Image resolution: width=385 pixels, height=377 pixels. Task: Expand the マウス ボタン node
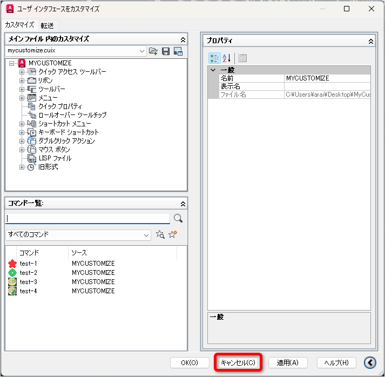[22, 150]
